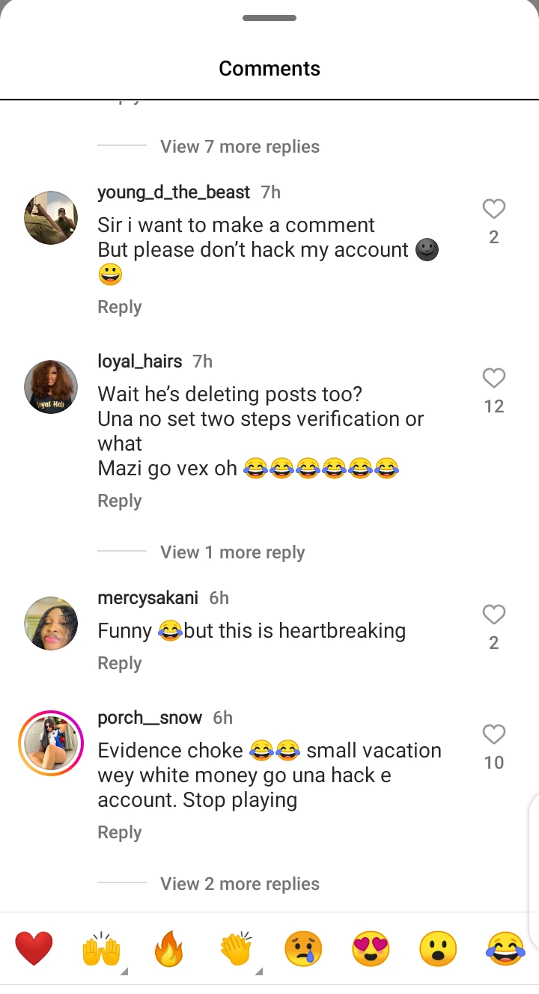Open young_d_the_beast username link
The width and height of the screenshot is (539, 994).
[174, 192]
